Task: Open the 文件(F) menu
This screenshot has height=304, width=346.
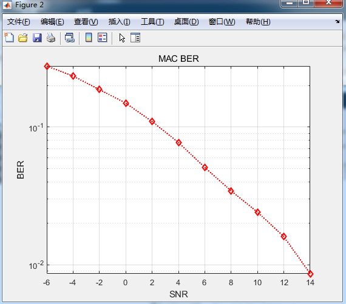Action: click(19, 22)
